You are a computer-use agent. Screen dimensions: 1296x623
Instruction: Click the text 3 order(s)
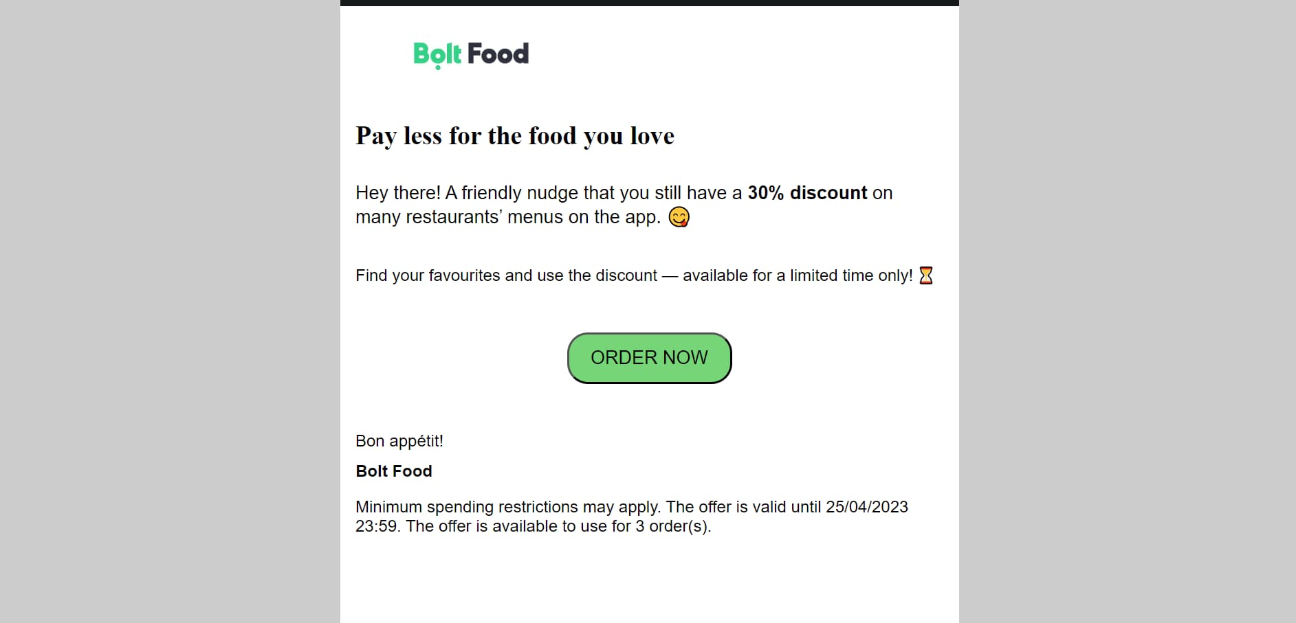click(673, 526)
